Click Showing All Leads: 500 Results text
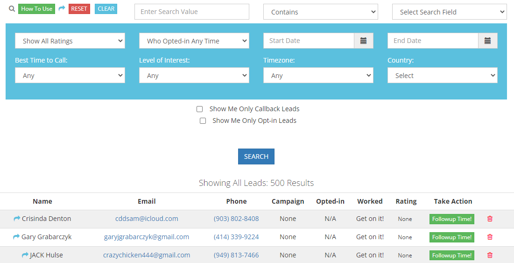 coord(256,183)
